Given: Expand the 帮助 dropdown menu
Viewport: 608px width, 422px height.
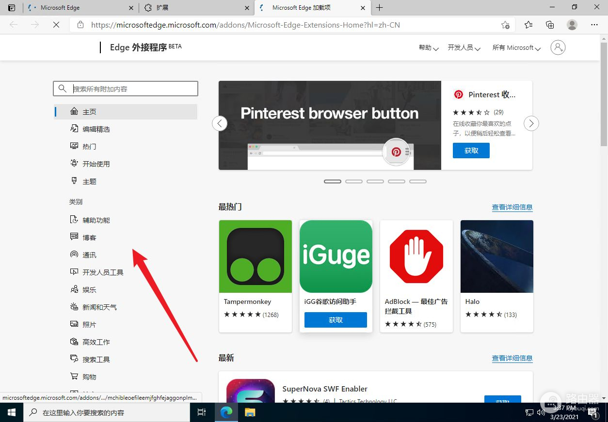Looking at the screenshot, I should [x=429, y=47].
